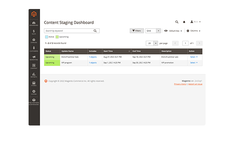Open the Marketing sidebar menu

(x=34, y=58)
